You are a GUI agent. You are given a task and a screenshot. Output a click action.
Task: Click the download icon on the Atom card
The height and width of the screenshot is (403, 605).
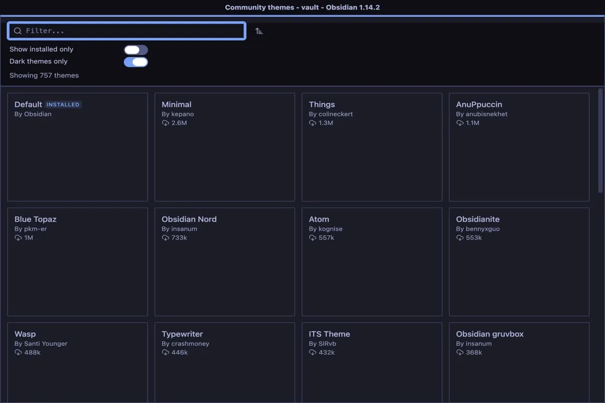click(x=313, y=238)
